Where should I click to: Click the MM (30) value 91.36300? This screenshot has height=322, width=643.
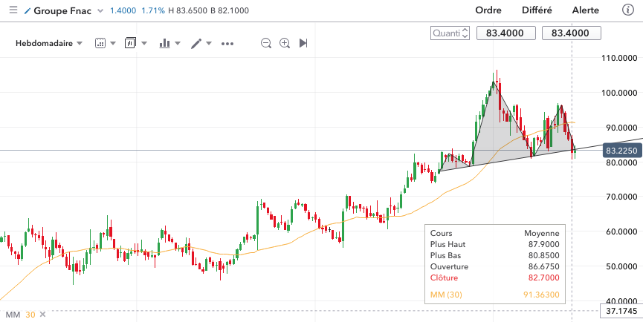pyautogui.click(x=542, y=295)
